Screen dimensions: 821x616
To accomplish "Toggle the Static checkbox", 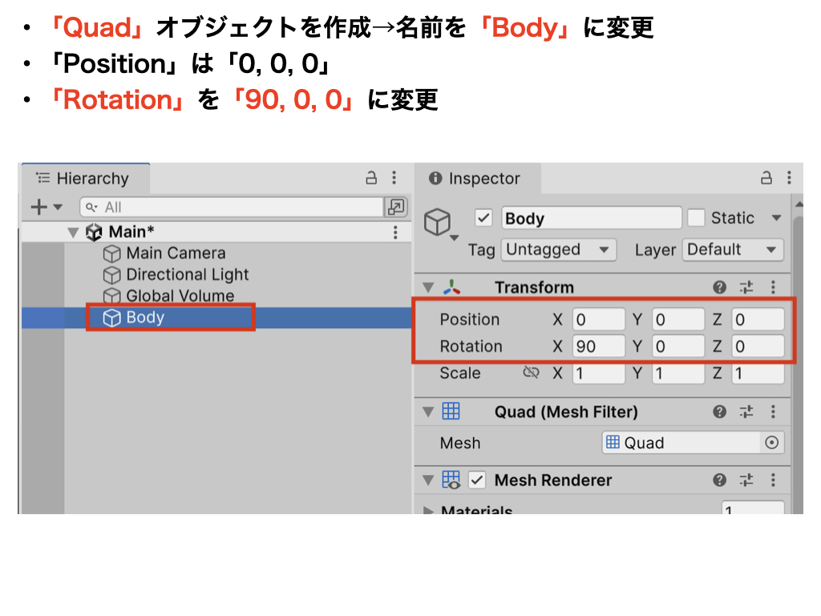I will pos(696,217).
